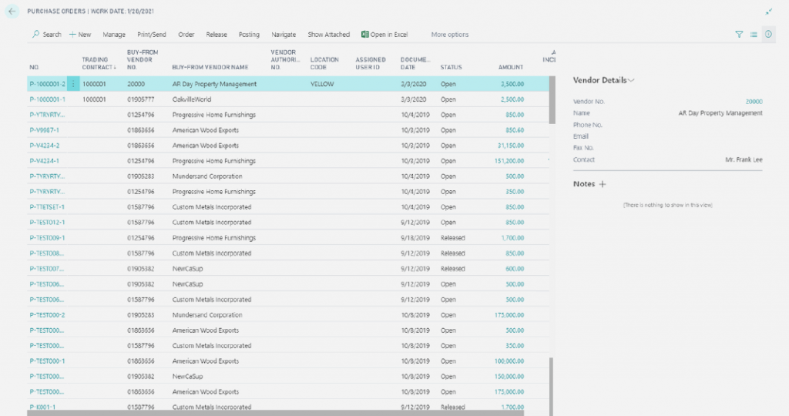Click the Amount column header
This screenshot has width=789, height=416.
tap(511, 67)
